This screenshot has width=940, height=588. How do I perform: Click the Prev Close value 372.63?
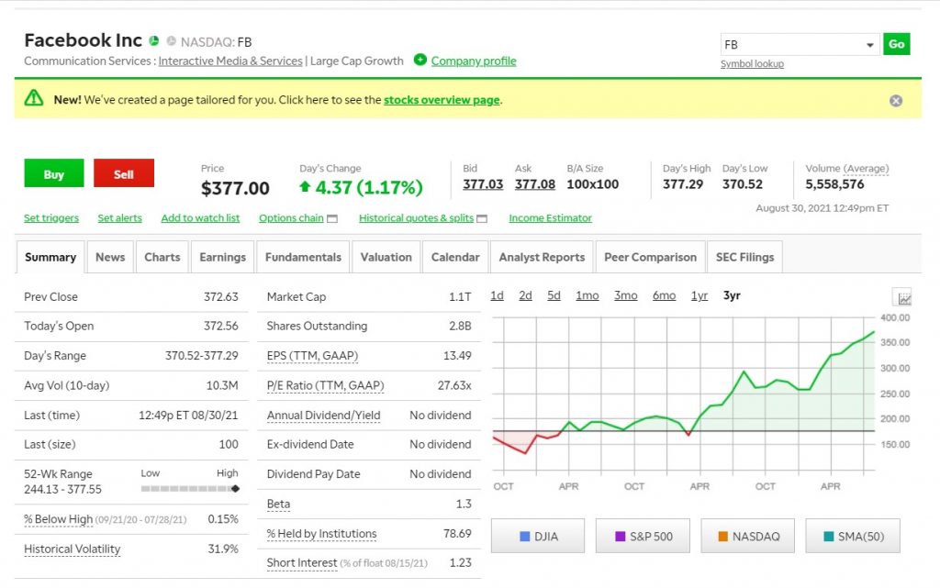pos(220,297)
